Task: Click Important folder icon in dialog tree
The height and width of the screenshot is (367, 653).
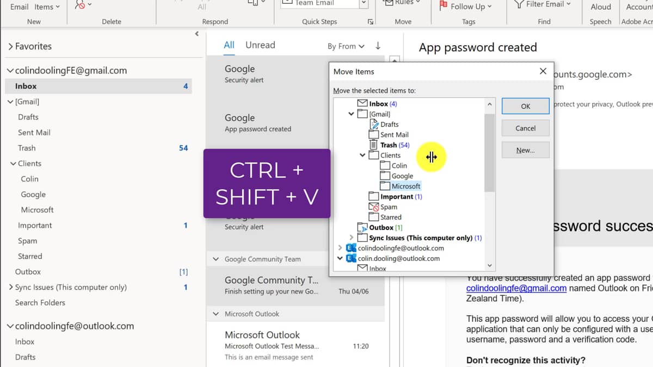Action: coord(374,196)
